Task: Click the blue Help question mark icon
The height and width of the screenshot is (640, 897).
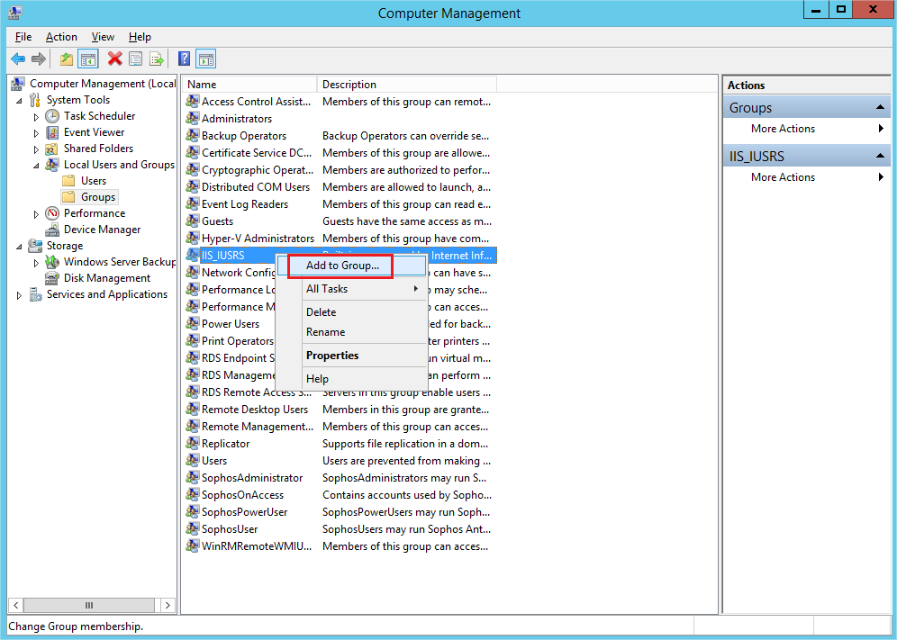Action: (184, 59)
